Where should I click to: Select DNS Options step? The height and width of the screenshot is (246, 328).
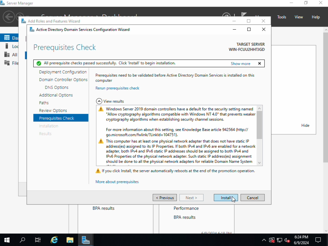point(57,88)
